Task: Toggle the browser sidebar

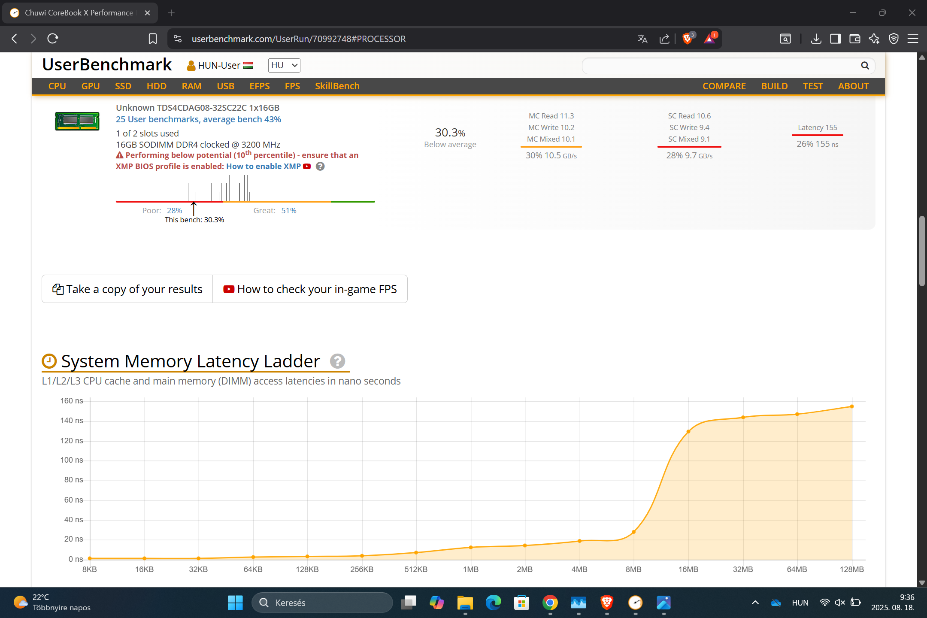Action: pos(835,39)
